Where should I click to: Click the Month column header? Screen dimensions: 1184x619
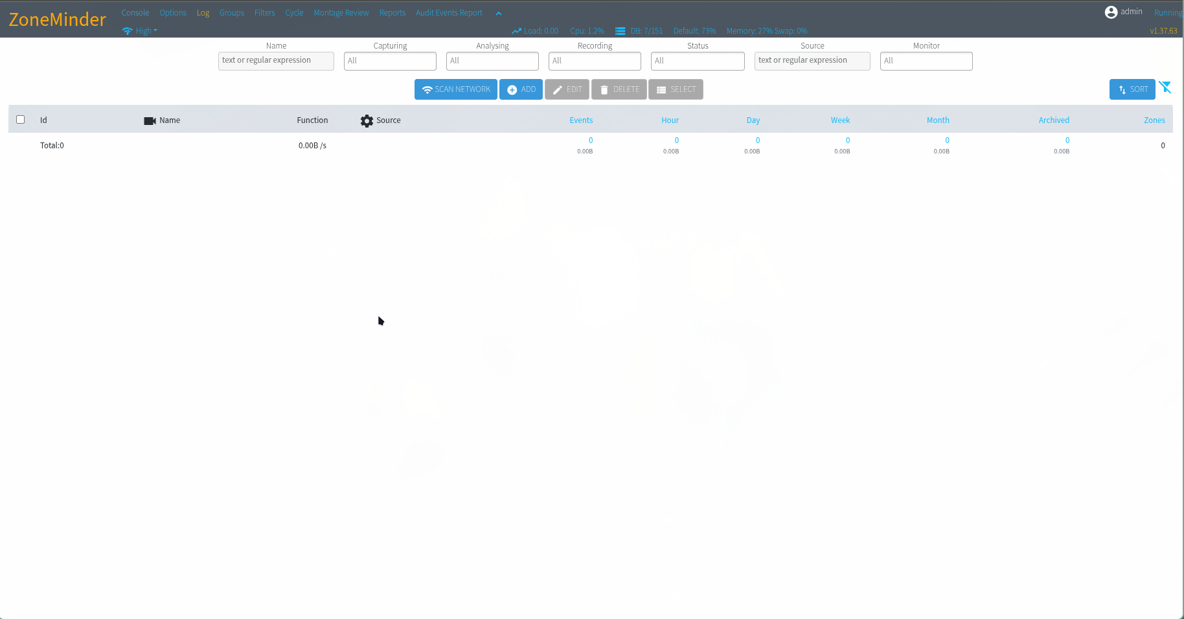click(938, 120)
